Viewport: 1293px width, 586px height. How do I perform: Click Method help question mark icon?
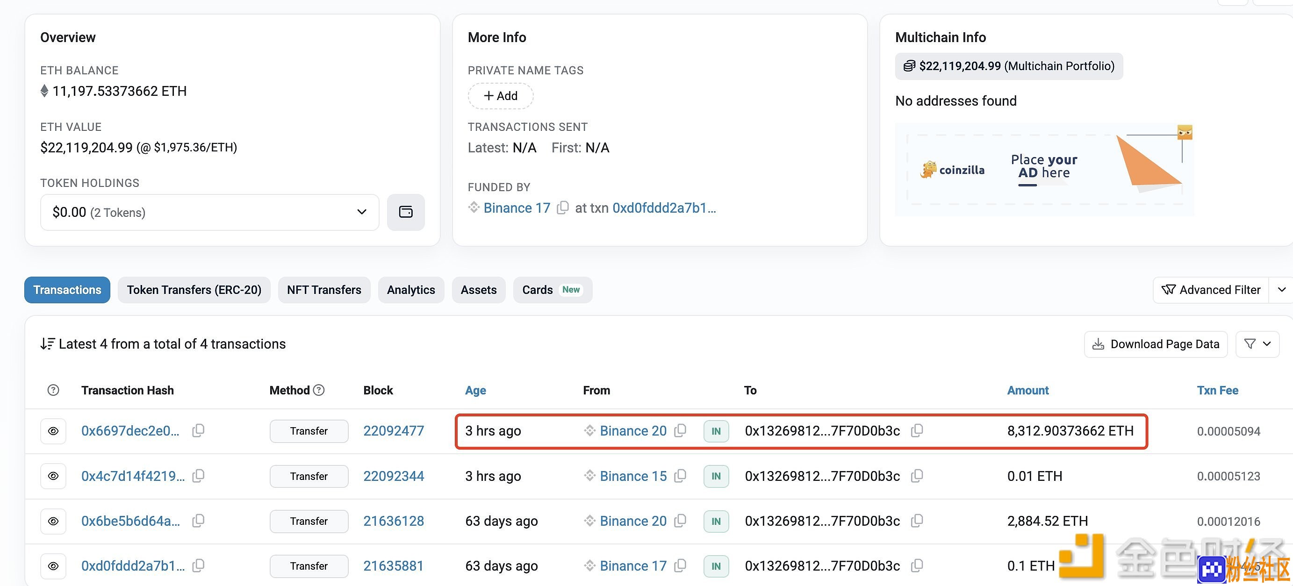pyautogui.click(x=319, y=390)
